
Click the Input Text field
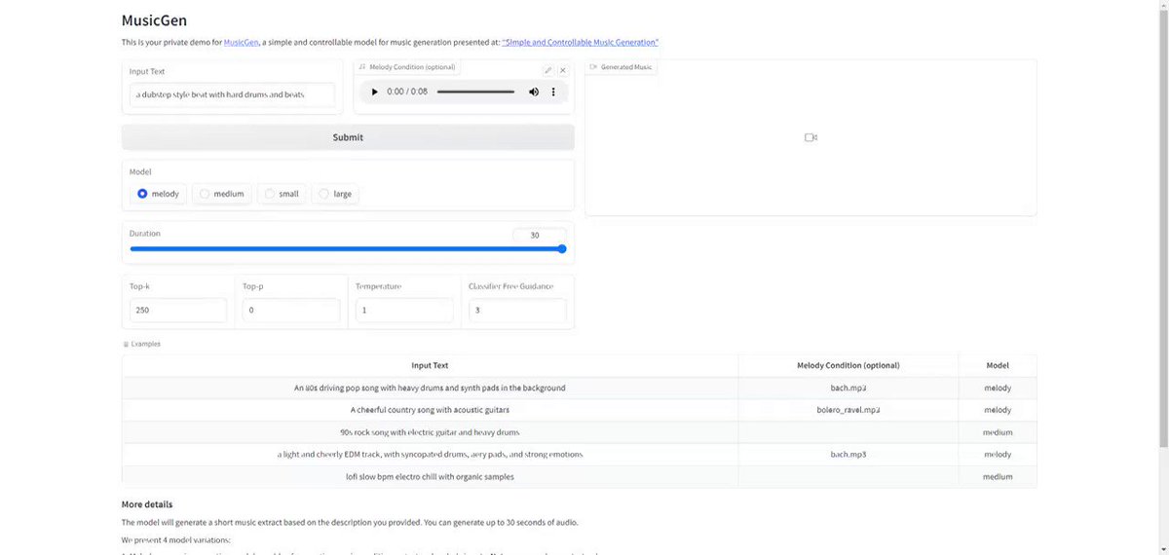point(232,94)
